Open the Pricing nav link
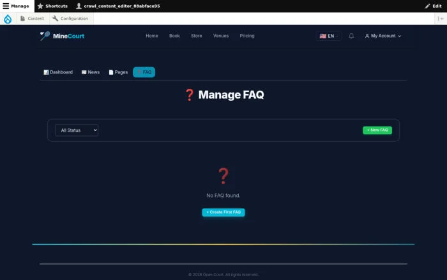The height and width of the screenshot is (280, 447). pos(247,36)
